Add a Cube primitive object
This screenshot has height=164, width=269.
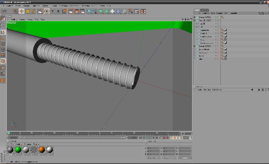point(89,11)
